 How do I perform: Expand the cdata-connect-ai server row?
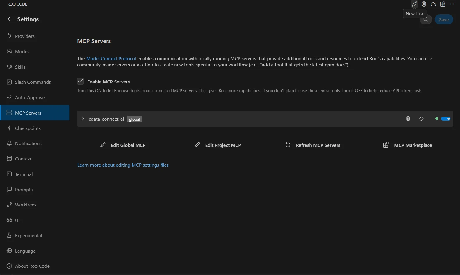click(83, 119)
